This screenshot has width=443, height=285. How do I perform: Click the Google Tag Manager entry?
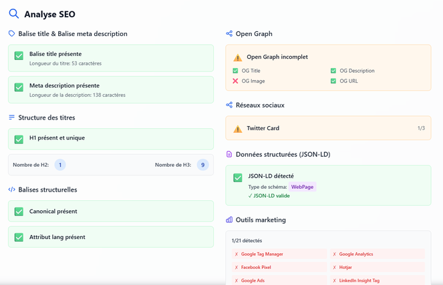262,254
